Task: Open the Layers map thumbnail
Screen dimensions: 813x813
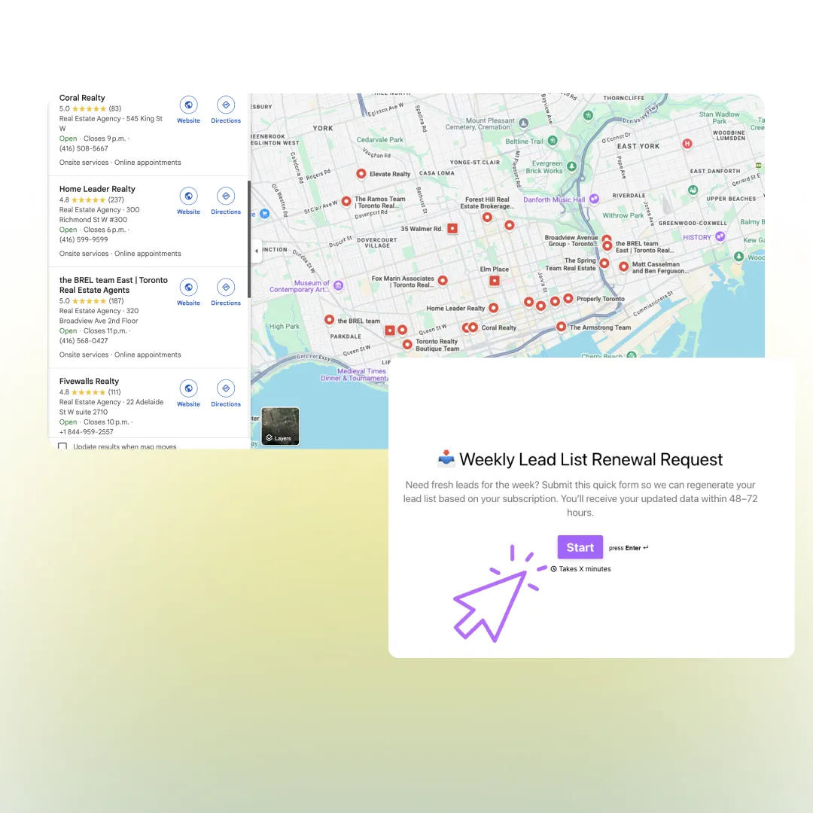Action: pyautogui.click(x=280, y=427)
